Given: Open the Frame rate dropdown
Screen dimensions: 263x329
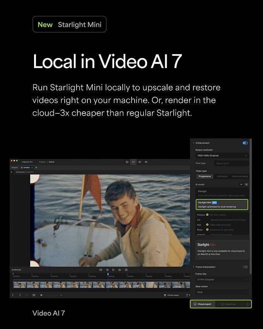Looking at the screenshot, I should click(222, 279).
